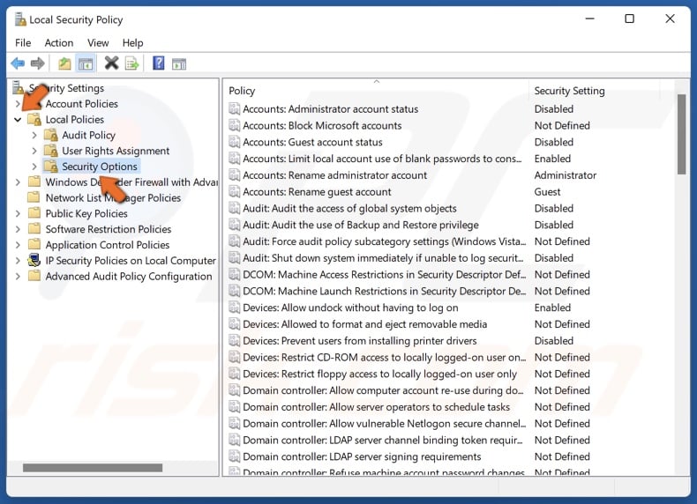
Task: Expand the Advanced Audit Policy Configuration node
Action: click(18, 276)
